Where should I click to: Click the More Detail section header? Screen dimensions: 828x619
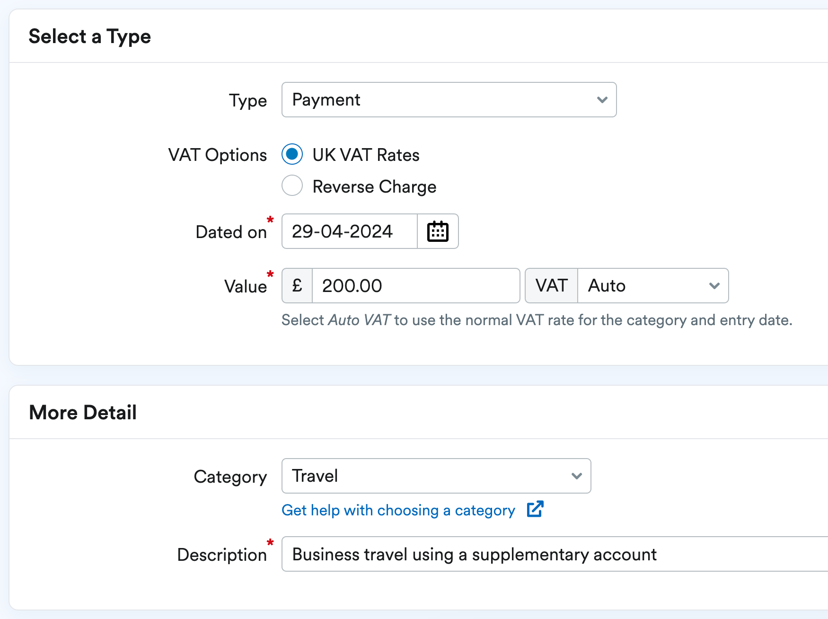point(83,412)
